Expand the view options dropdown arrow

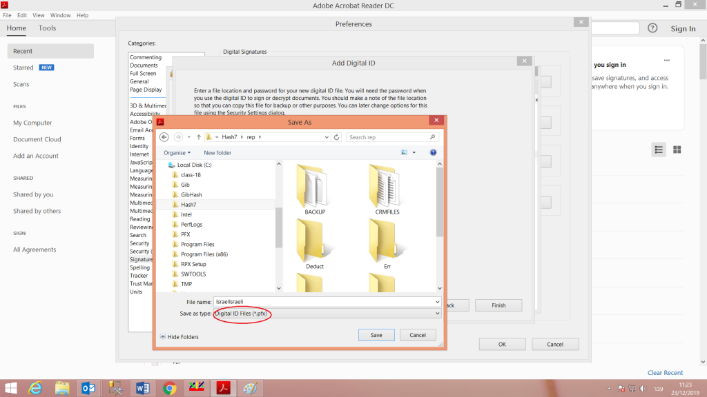pos(414,152)
